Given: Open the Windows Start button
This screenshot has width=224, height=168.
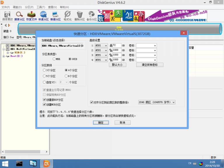Looking at the screenshot, I should 5,164.
